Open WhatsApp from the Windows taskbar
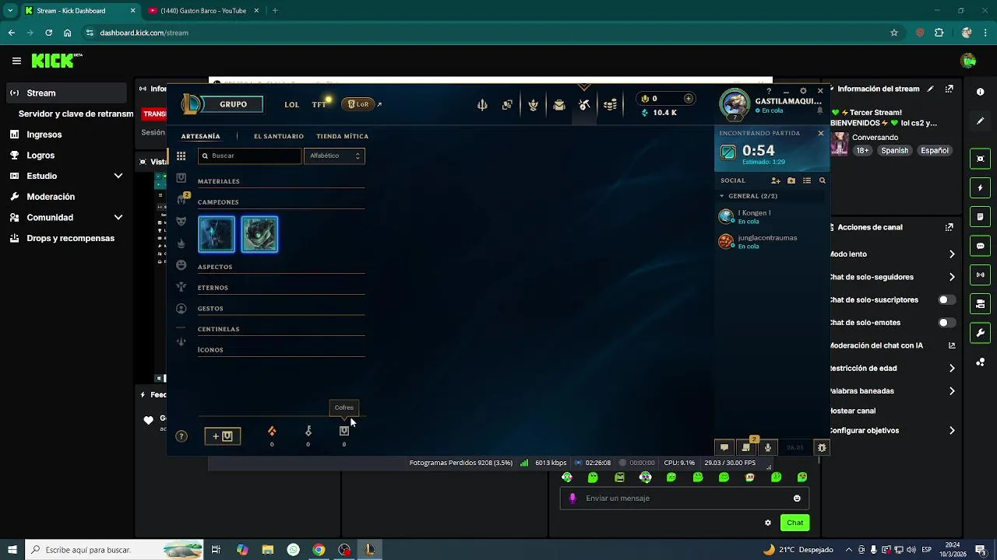 (293, 550)
